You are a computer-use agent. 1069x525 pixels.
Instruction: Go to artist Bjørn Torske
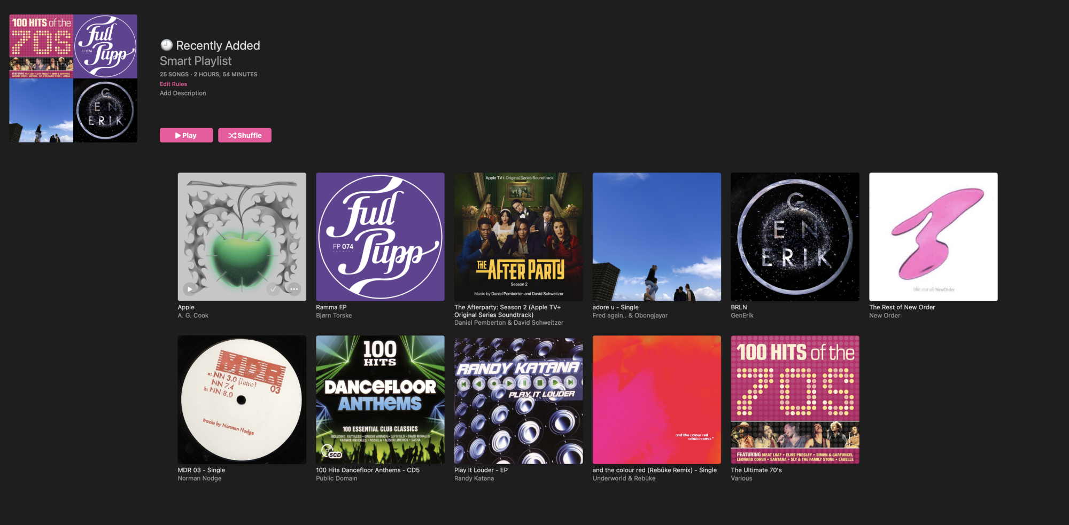pyautogui.click(x=334, y=316)
